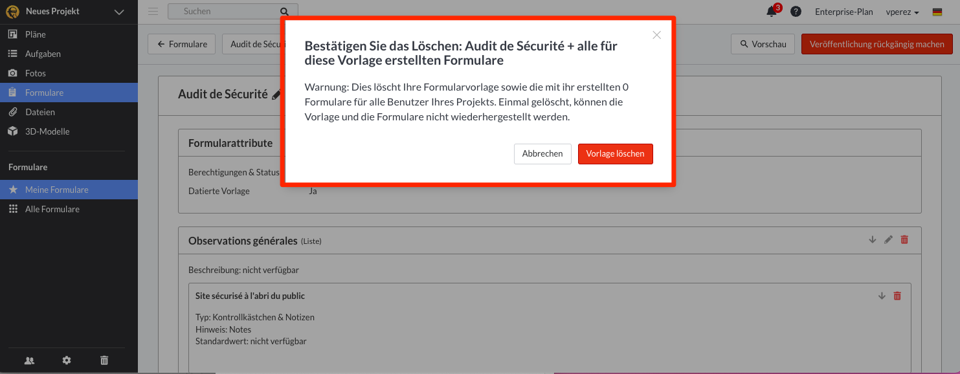
Task: Select Pläne in the sidebar
Action: (x=36, y=34)
